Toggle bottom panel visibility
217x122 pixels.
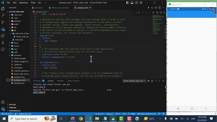click(x=132, y=3)
